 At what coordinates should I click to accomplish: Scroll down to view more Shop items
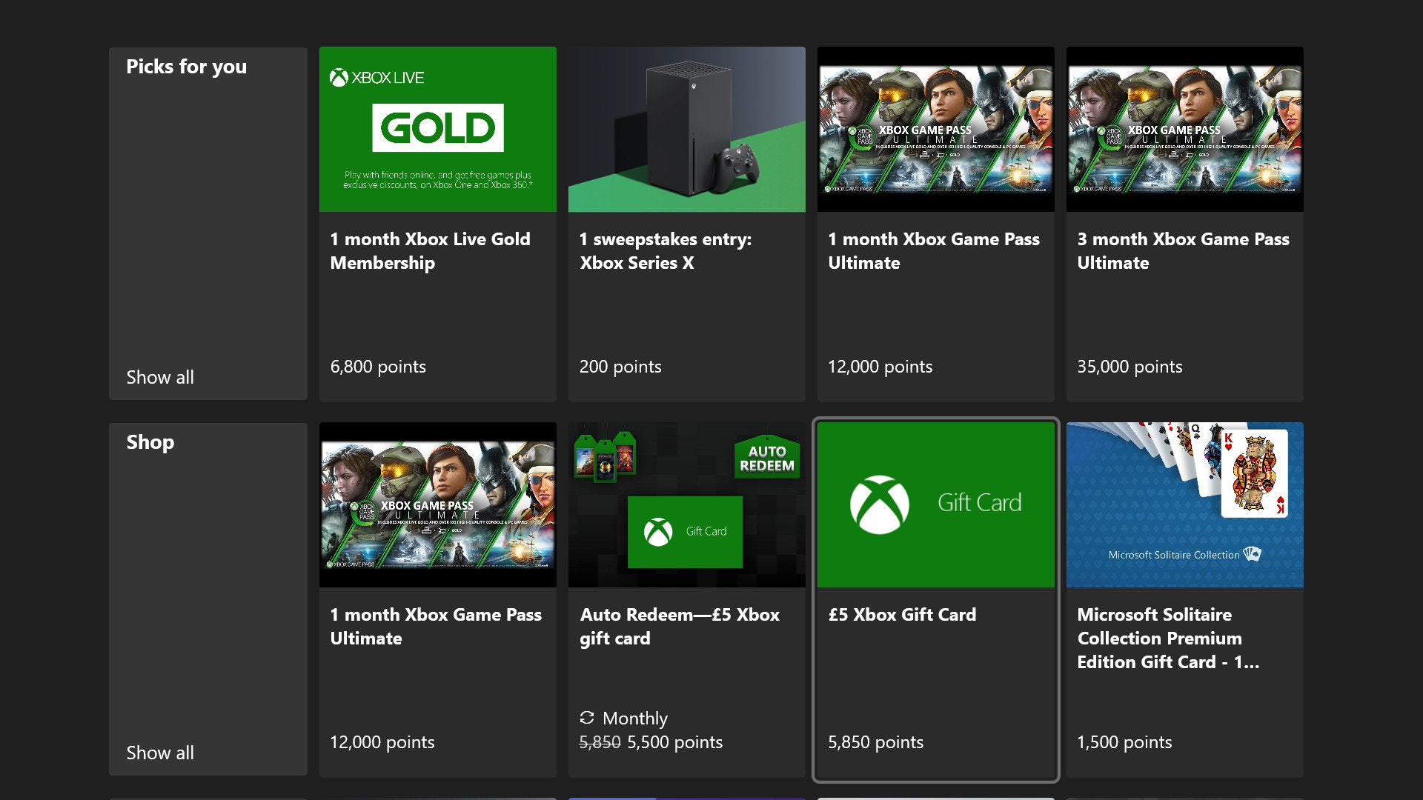[159, 752]
